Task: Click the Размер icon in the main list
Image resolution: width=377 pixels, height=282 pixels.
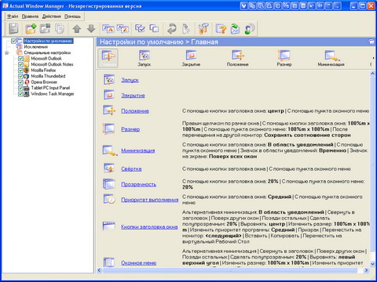Action: coord(109,128)
